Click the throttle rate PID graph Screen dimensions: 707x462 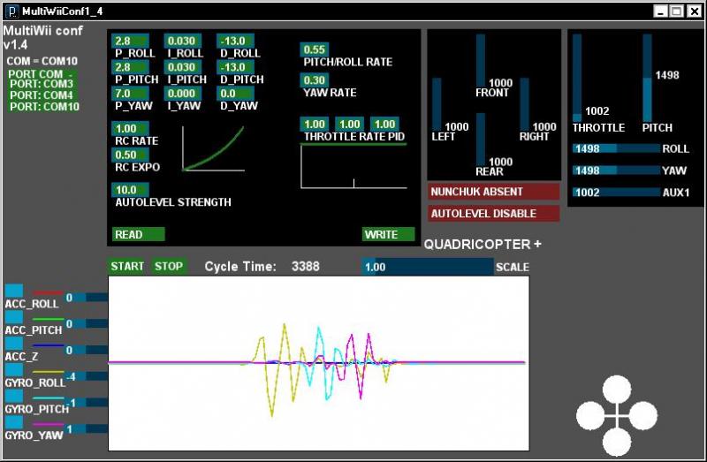pos(354,166)
